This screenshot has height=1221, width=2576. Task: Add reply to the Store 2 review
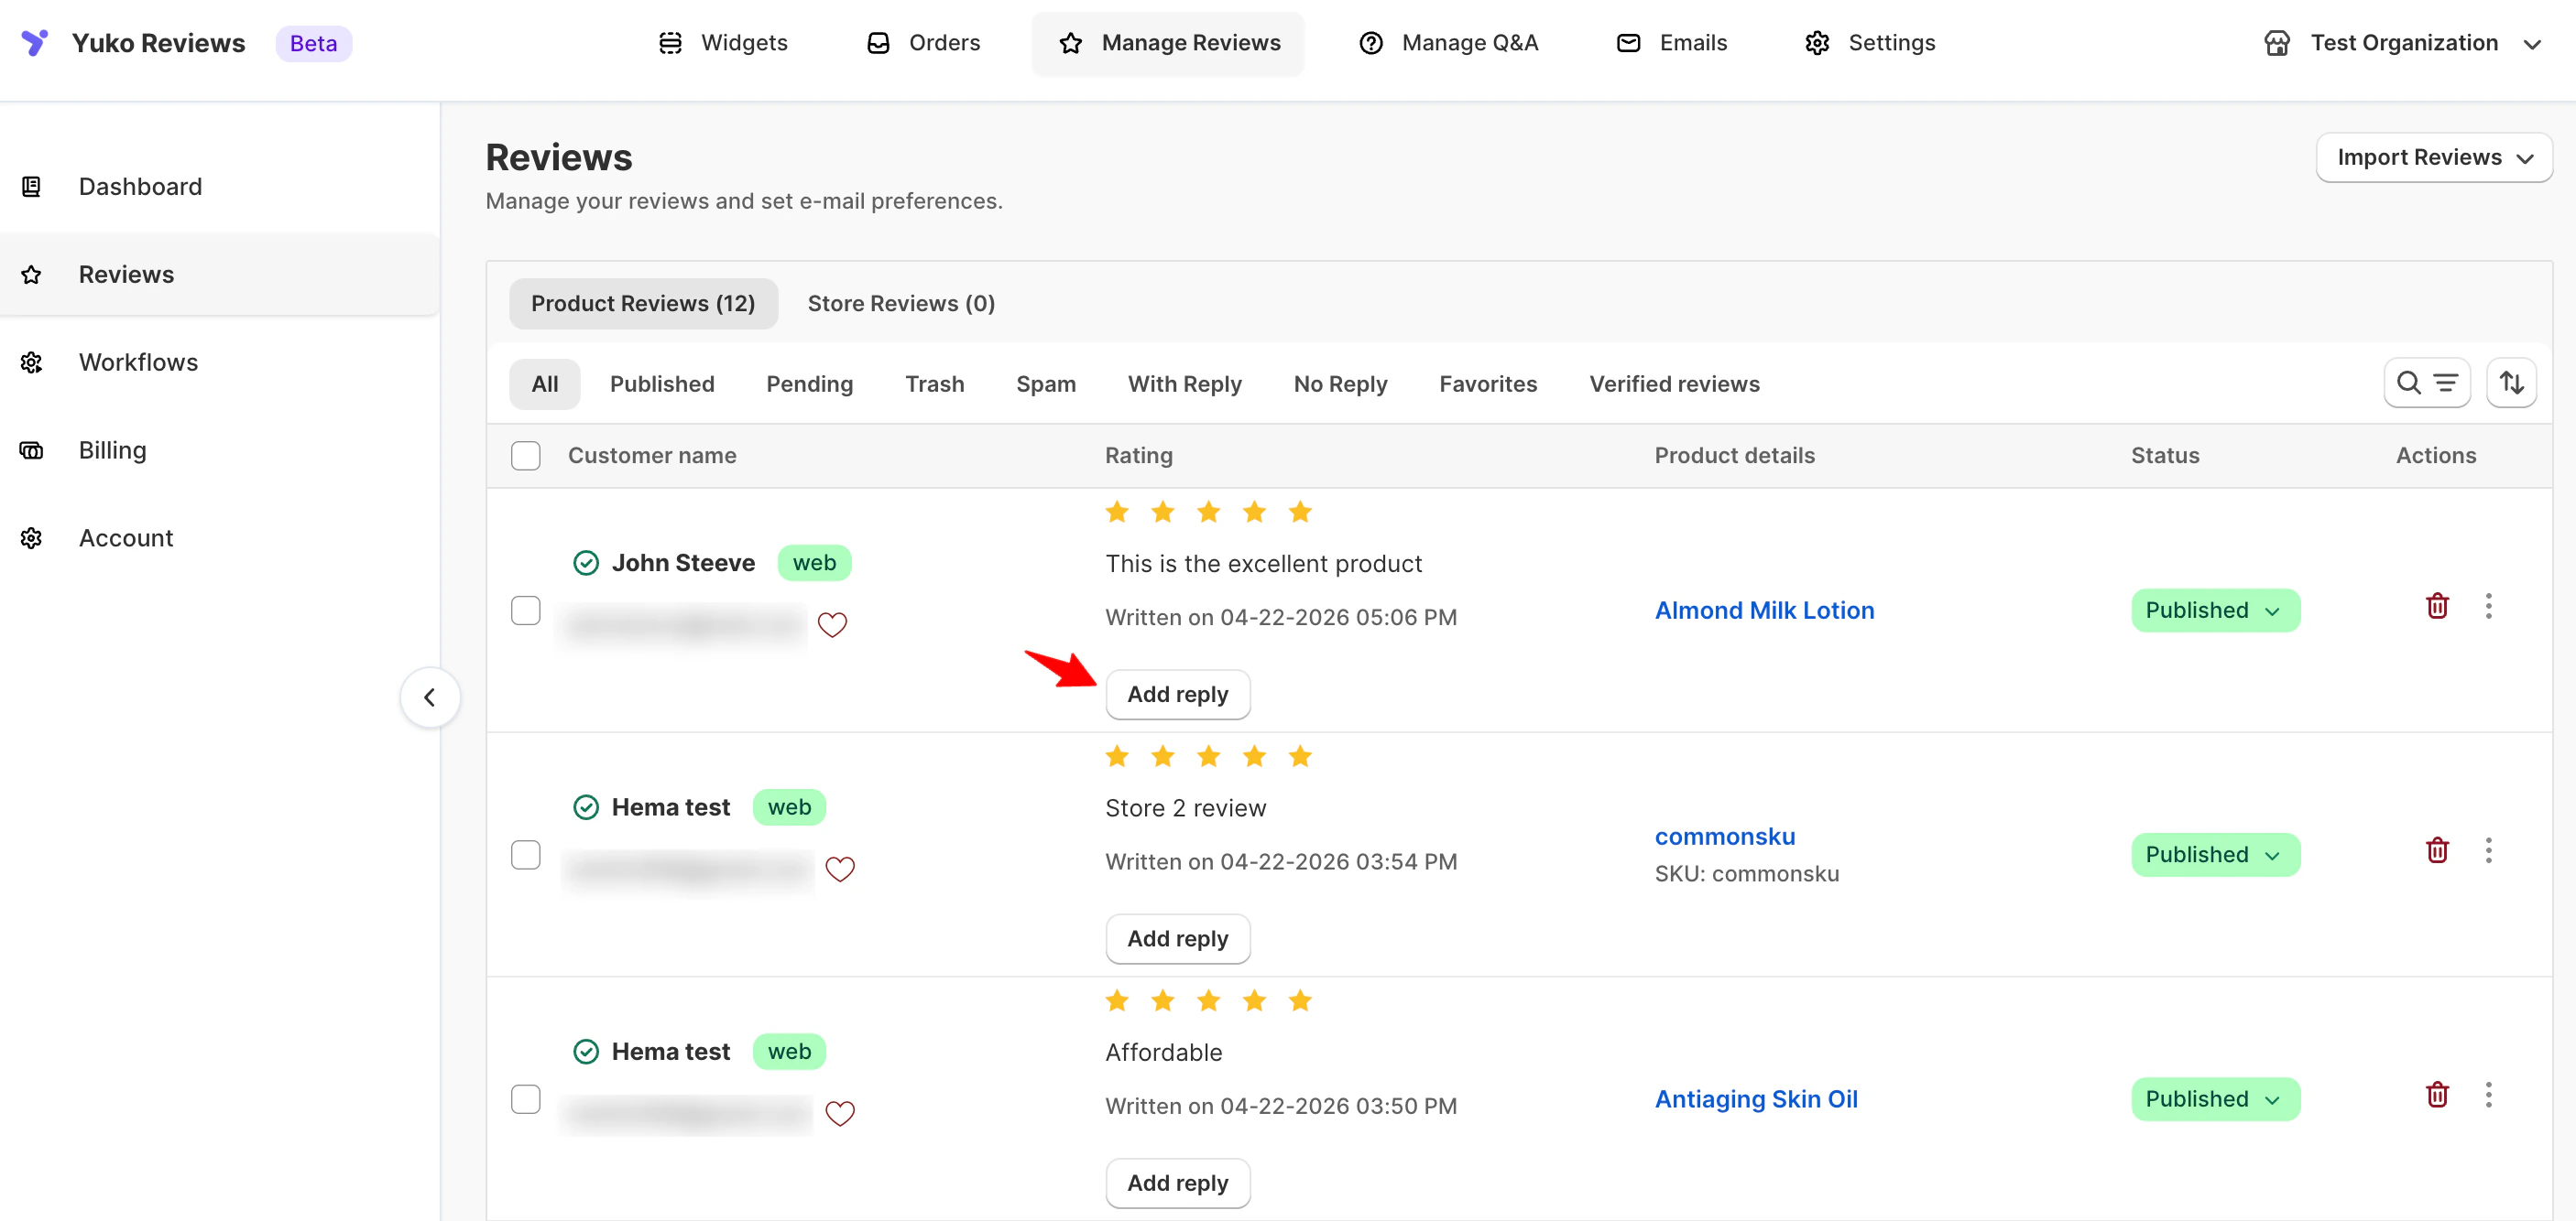pos(1177,939)
